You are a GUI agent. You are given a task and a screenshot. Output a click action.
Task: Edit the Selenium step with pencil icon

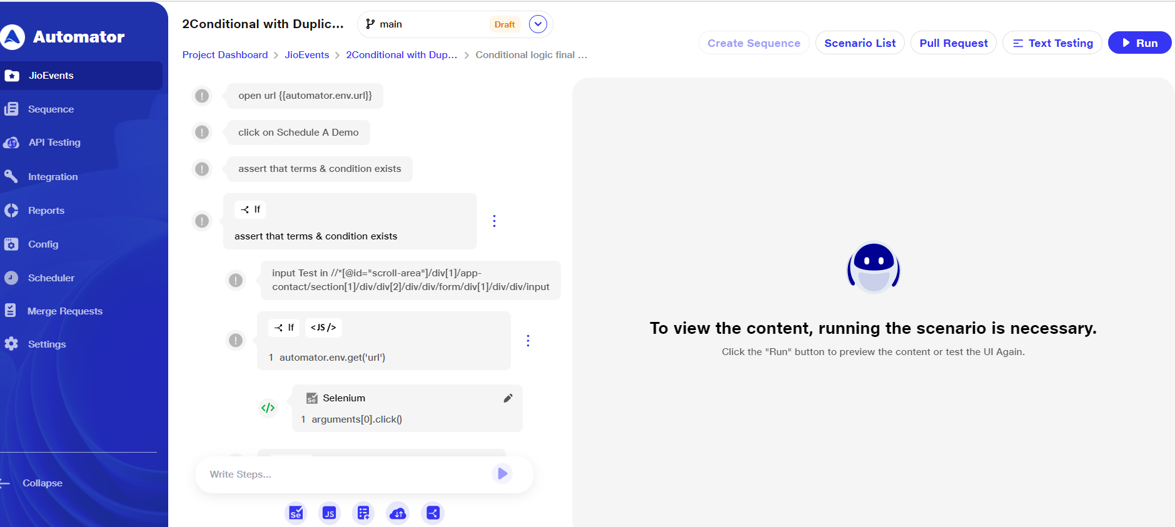click(508, 398)
